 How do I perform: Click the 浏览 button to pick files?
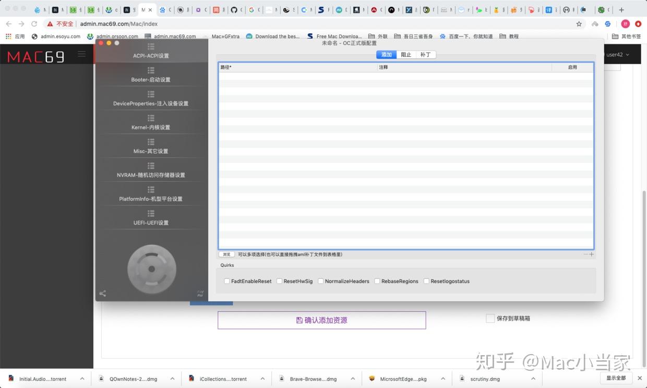(x=226, y=254)
